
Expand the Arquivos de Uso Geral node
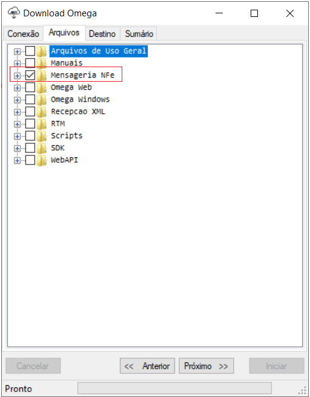pyautogui.click(x=17, y=51)
